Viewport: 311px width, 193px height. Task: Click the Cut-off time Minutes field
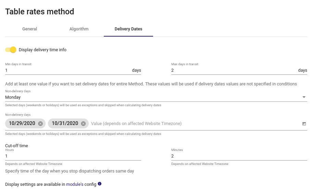pos(239,156)
